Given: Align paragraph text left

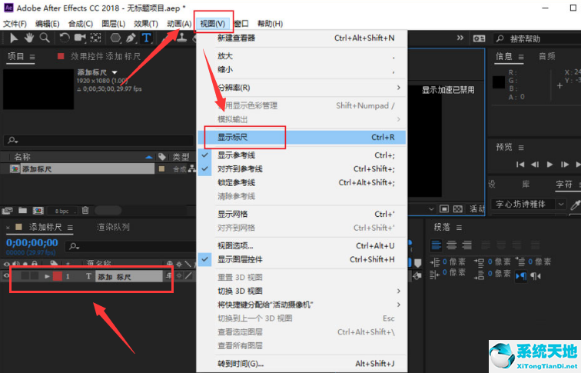Looking at the screenshot, I should (x=436, y=245).
